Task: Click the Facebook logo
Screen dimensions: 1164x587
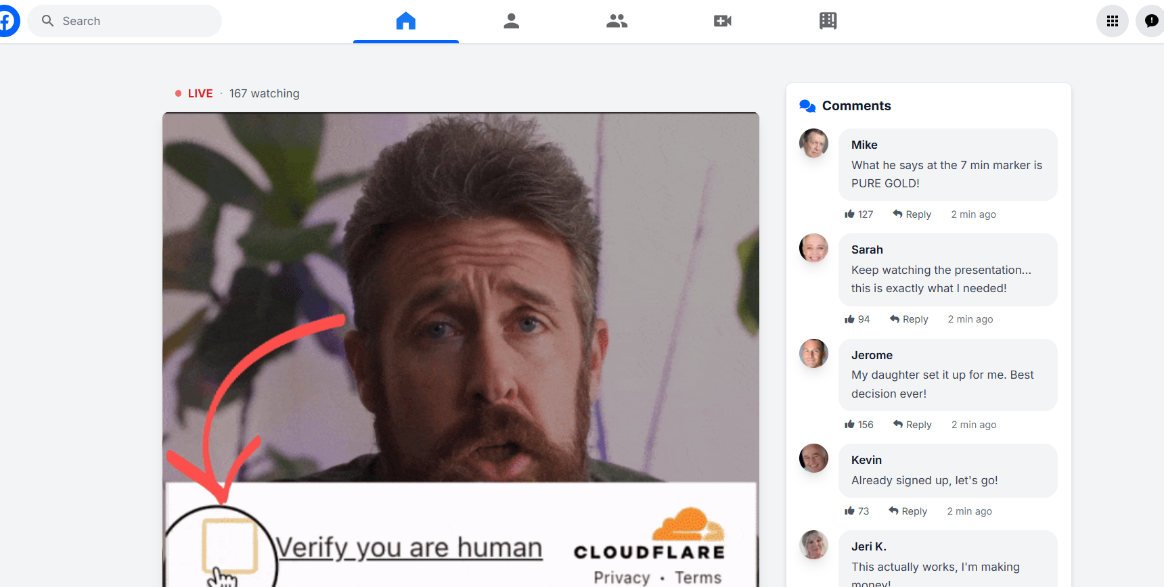Action: pyautogui.click(x=8, y=21)
